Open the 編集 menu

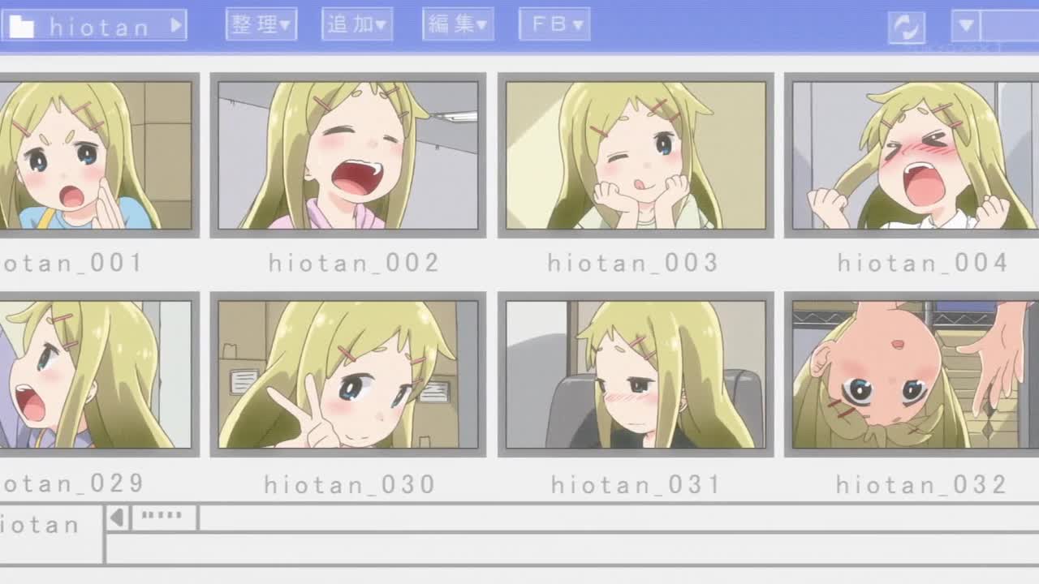pos(458,24)
